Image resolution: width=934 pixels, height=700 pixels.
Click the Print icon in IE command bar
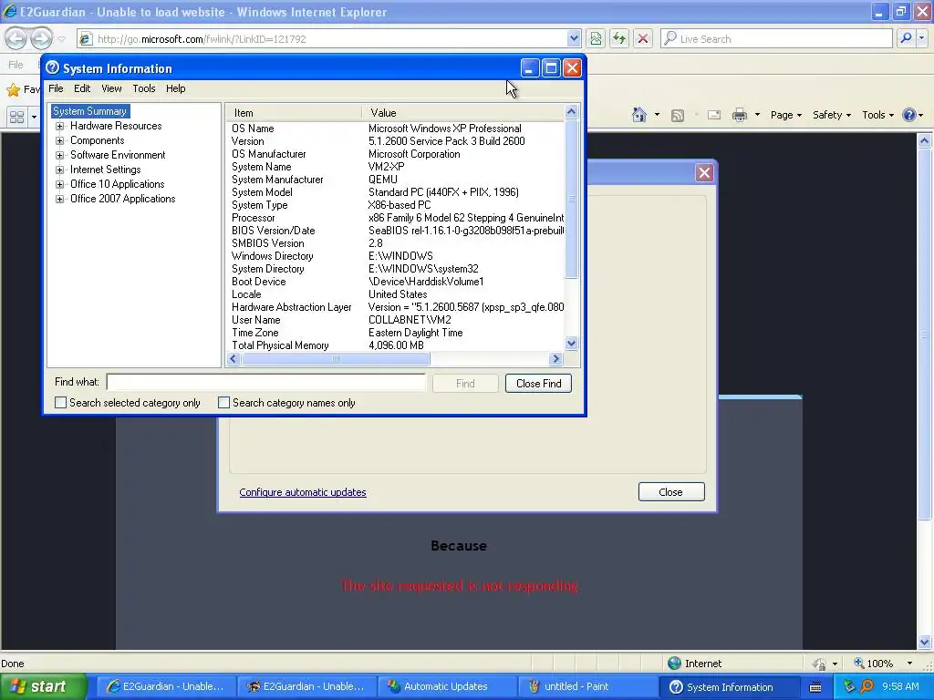[739, 115]
